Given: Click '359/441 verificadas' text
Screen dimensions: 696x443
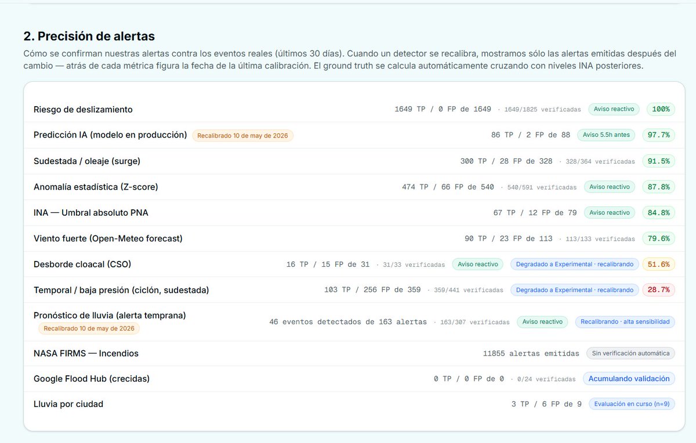Looking at the screenshot, I should [468, 290].
